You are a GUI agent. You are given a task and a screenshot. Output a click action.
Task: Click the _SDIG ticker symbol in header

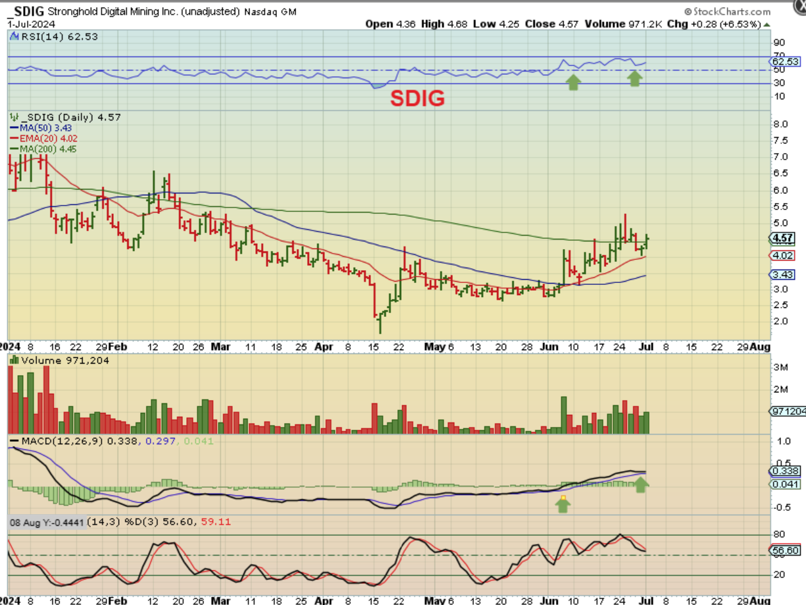(27, 11)
